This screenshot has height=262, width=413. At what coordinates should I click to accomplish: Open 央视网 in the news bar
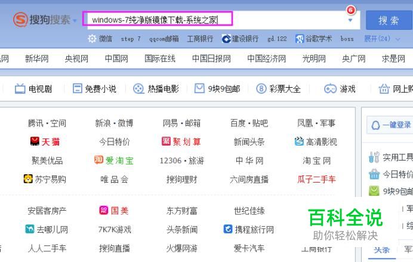(76, 58)
